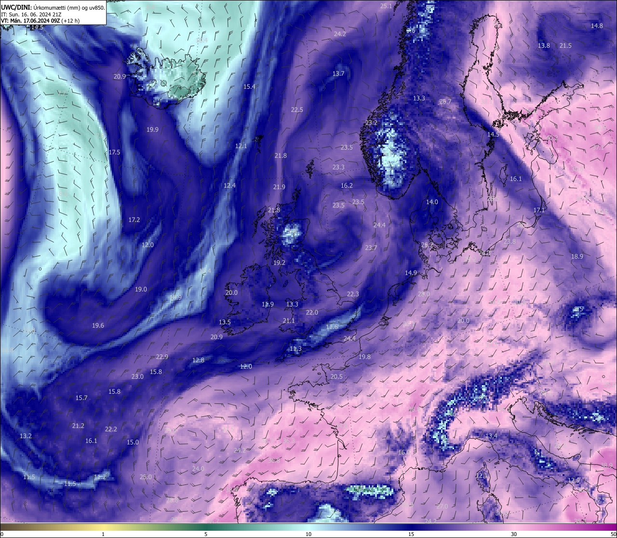Click the 19.8 value on the map
Viewport: 617px width, 538px height.
click(x=364, y=357)
